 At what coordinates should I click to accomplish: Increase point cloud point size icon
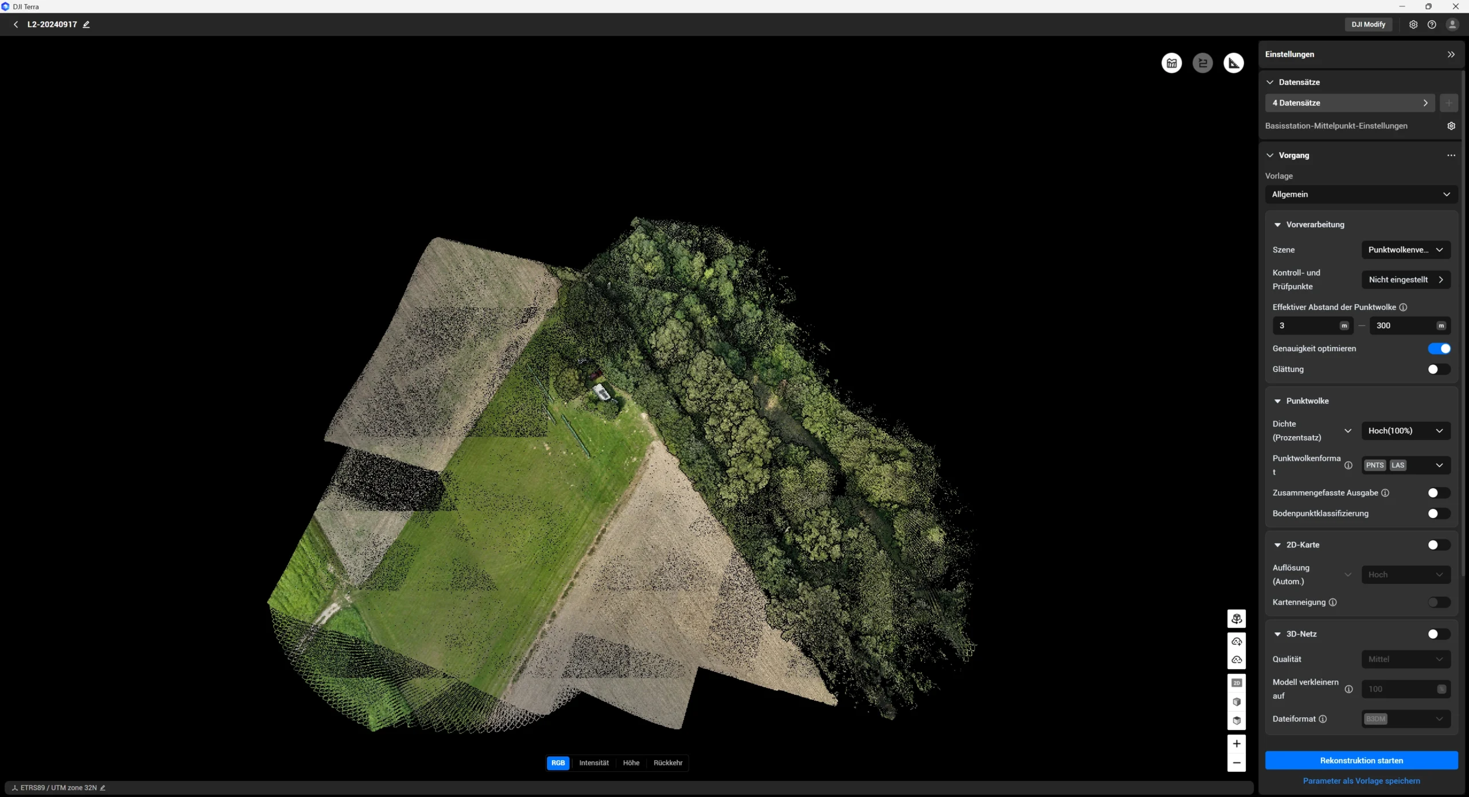tap(1236, 641)
